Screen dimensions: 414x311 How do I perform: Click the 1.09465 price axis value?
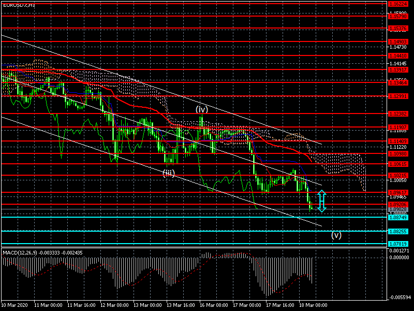click(398, 197)
